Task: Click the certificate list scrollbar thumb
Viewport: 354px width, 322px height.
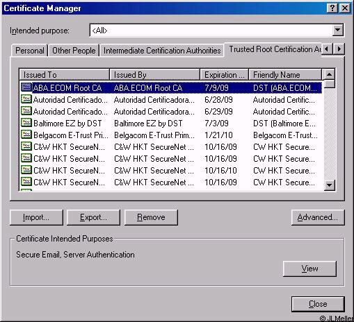Action: (x=329, y=84)
